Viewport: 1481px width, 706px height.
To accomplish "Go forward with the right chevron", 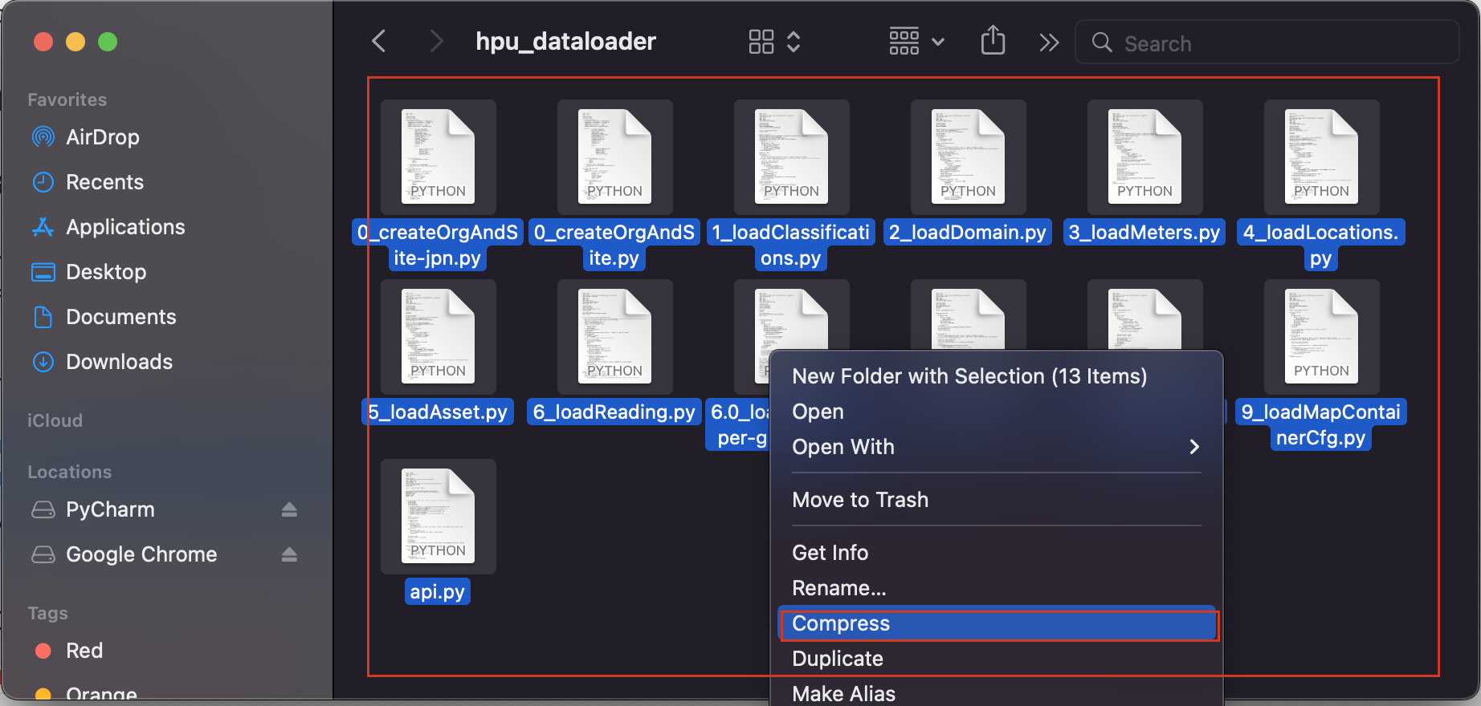I will [x=436, y=41].
